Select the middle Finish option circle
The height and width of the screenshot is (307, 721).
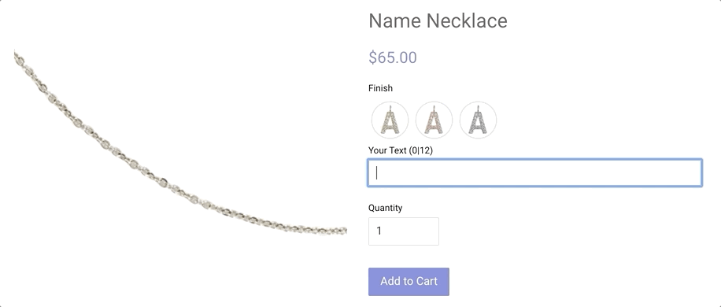pyautogui.click(x=434, y=120)
